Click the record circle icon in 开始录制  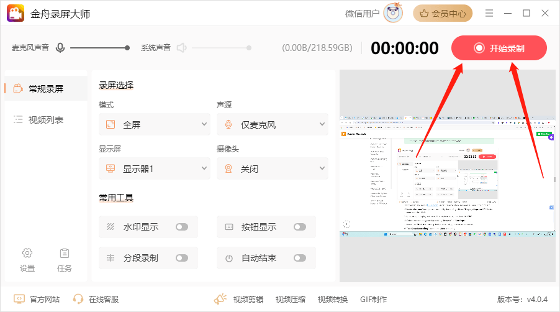pos(479,48)
